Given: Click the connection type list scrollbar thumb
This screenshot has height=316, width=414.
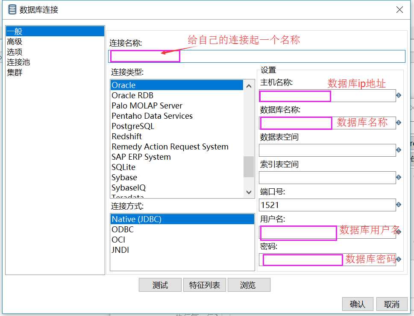Looking at the screenshot, I should [249, 167].
